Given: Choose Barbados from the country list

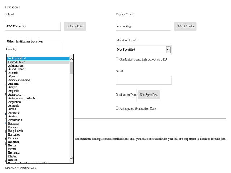Looking at the screenshot, I should click(38, 134).
